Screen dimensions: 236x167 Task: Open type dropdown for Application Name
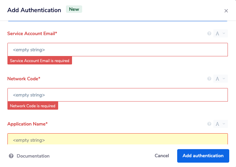220,124
